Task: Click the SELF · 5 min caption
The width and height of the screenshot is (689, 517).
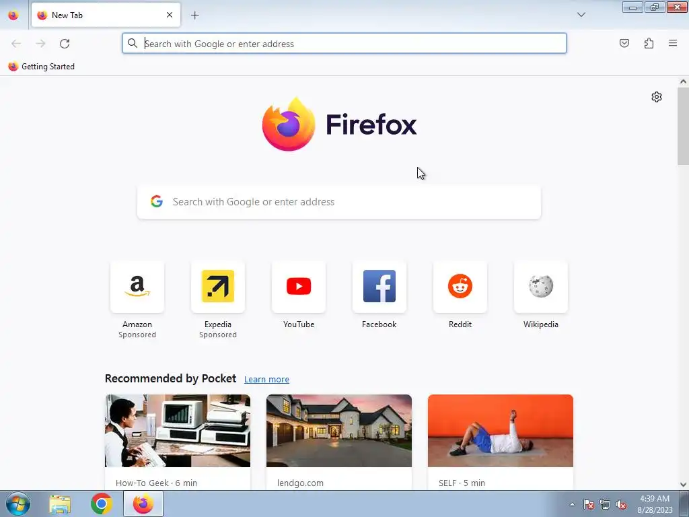Action: pos(462,483)
